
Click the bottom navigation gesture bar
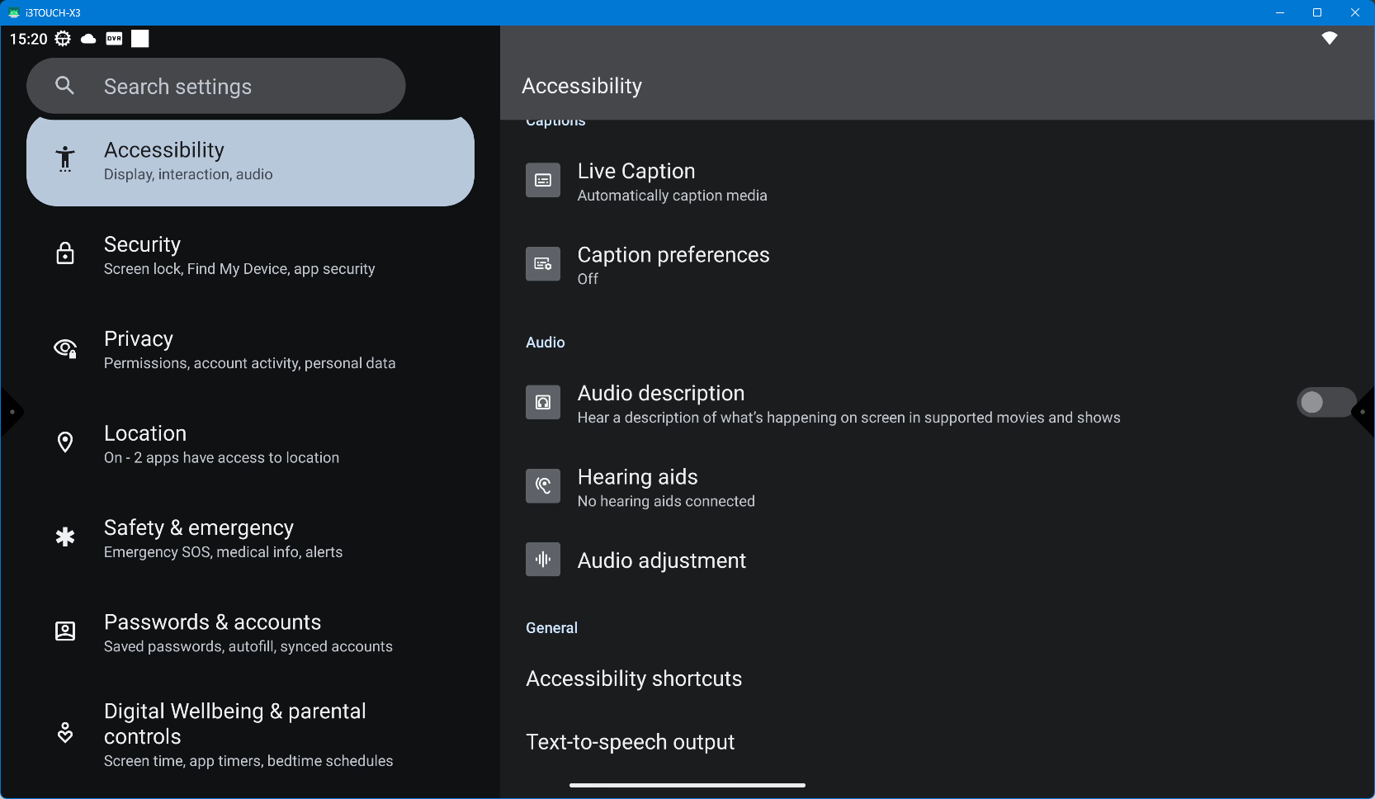coord(687,785)
